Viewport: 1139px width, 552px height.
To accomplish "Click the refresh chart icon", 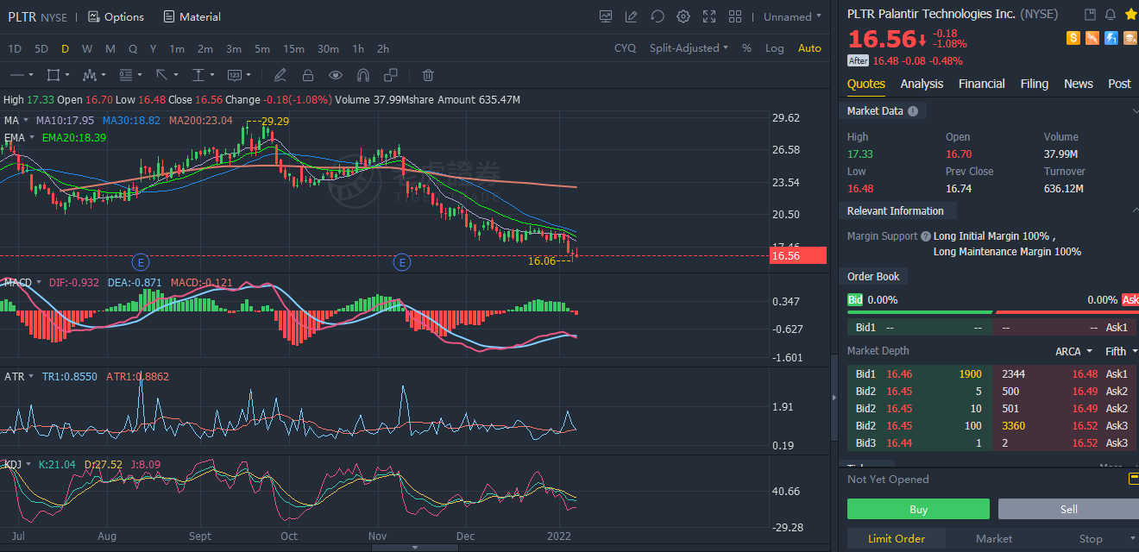I will tap(658, 16).
